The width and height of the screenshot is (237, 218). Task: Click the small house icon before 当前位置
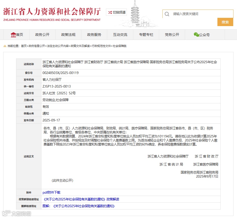pos(5,46)
